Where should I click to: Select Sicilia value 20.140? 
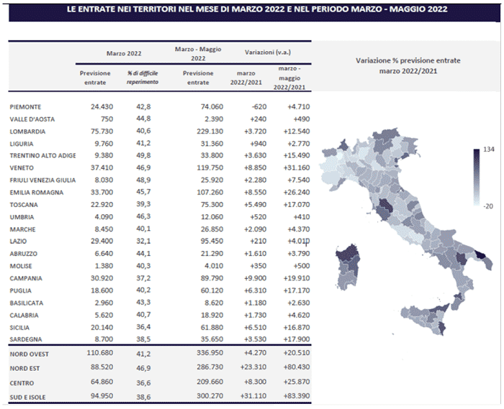tap(102, 327)
